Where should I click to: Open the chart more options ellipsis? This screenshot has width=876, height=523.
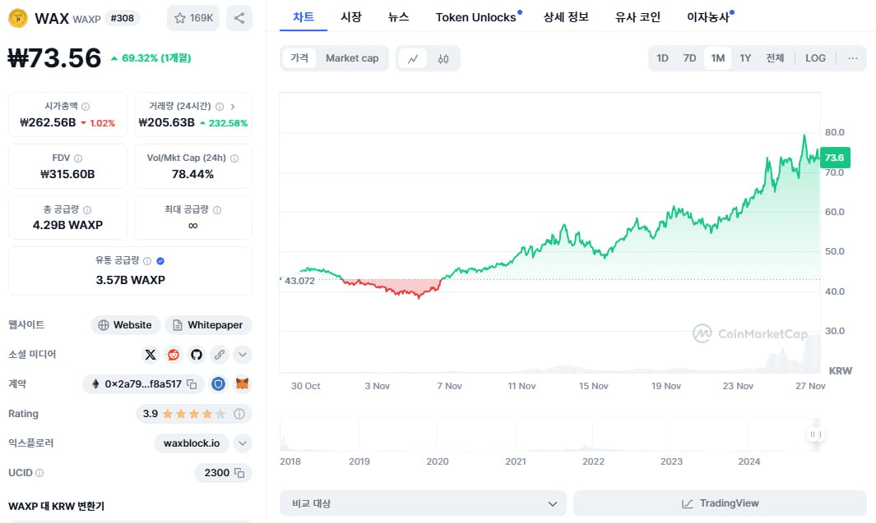(x=852, y=58)
